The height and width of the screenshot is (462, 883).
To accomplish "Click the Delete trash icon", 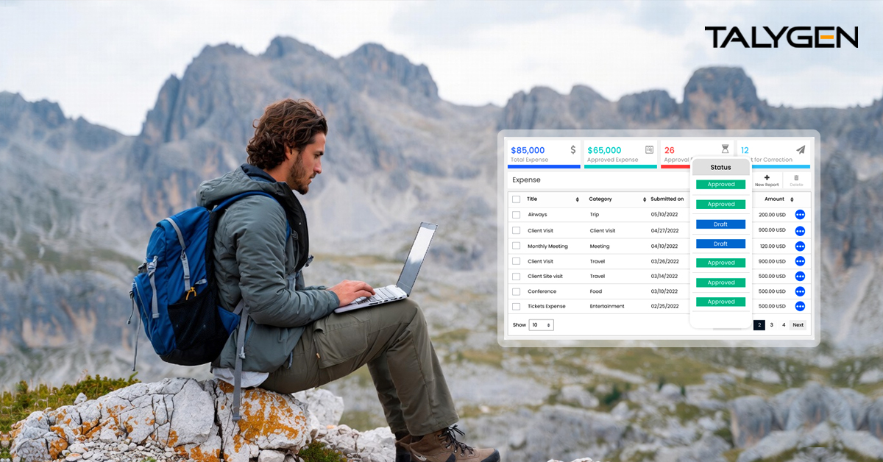I will pos(796,178).
